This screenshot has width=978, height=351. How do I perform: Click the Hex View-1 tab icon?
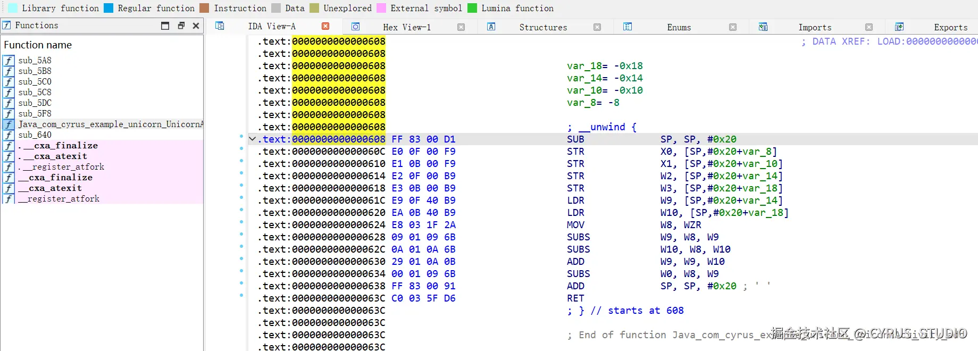click(356, 27)
